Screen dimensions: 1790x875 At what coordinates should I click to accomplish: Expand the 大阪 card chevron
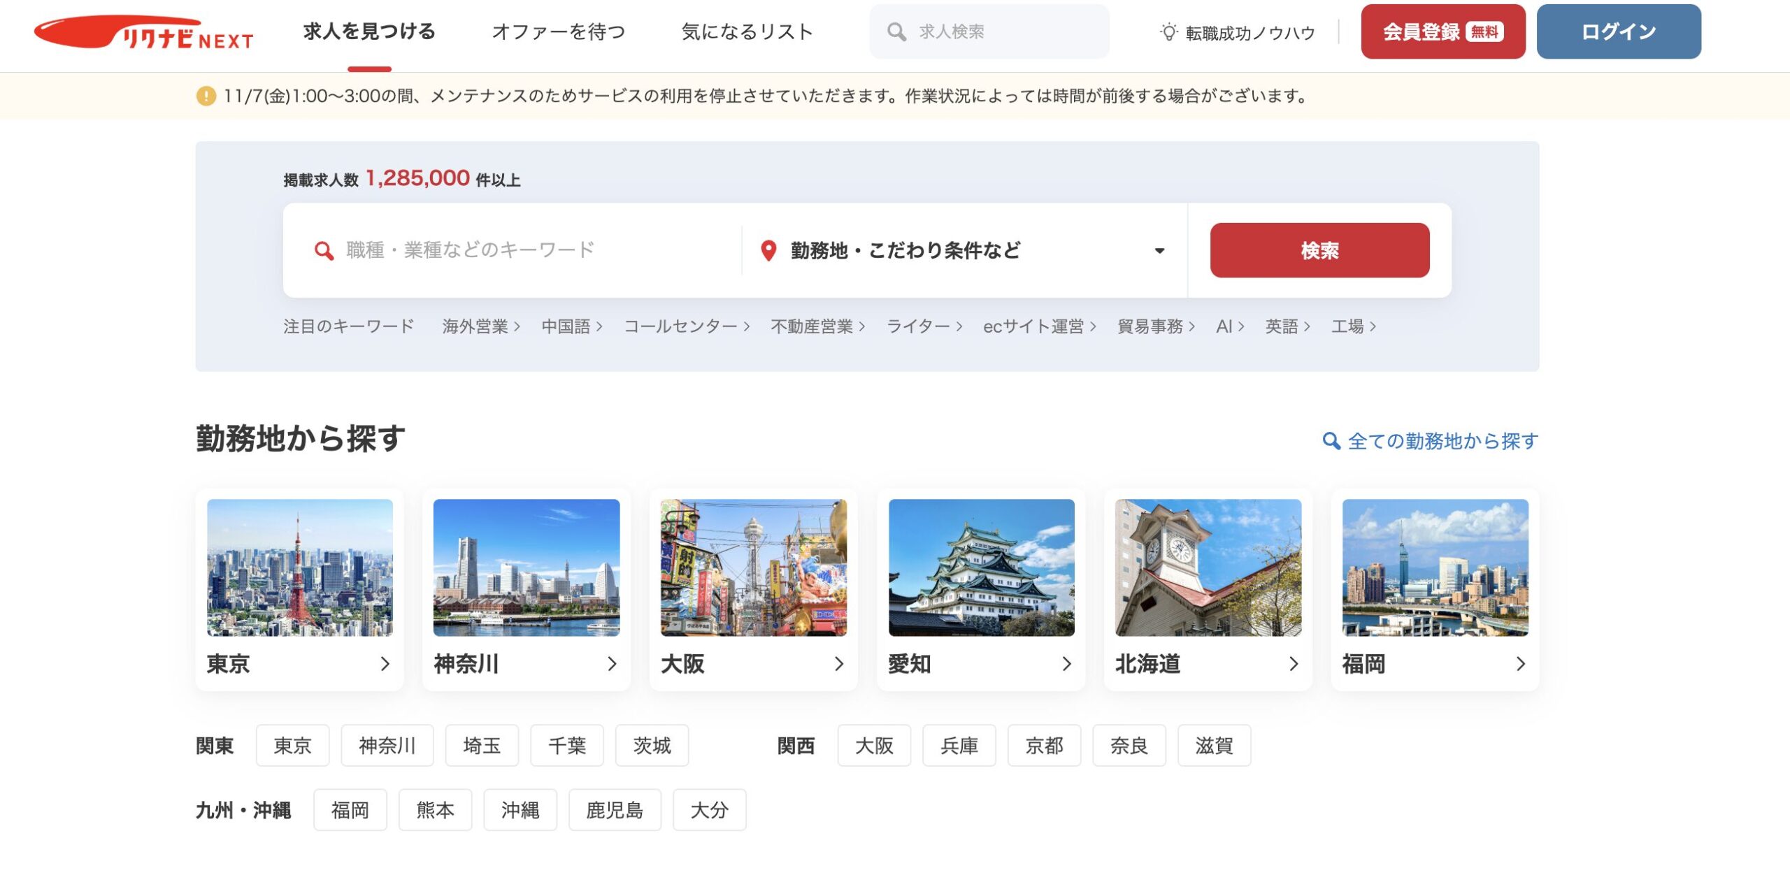tap(839, 665)
